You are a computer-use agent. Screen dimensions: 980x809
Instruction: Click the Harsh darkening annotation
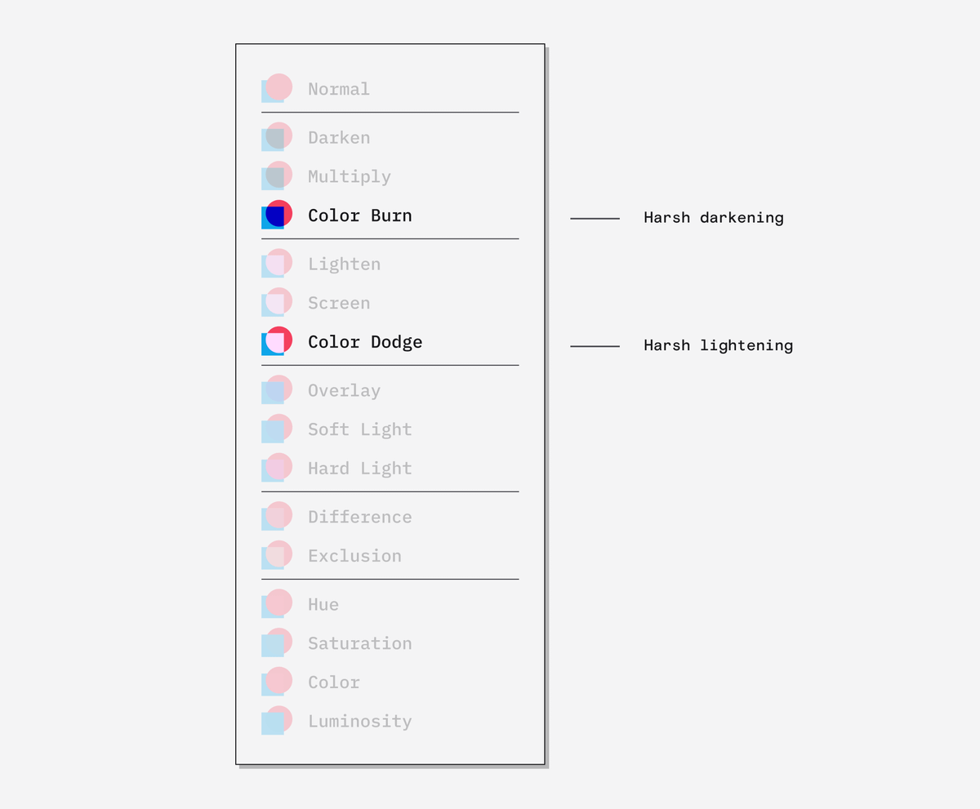coord(713,218)
